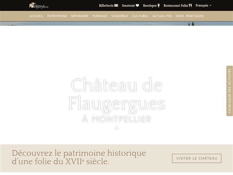Open Info. Pratiques in the navigation
Viewport: 233px width, 175px height.
[190, 16]
